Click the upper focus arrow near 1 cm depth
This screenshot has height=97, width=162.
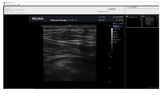pyautogui.click(x=111, y=43)
